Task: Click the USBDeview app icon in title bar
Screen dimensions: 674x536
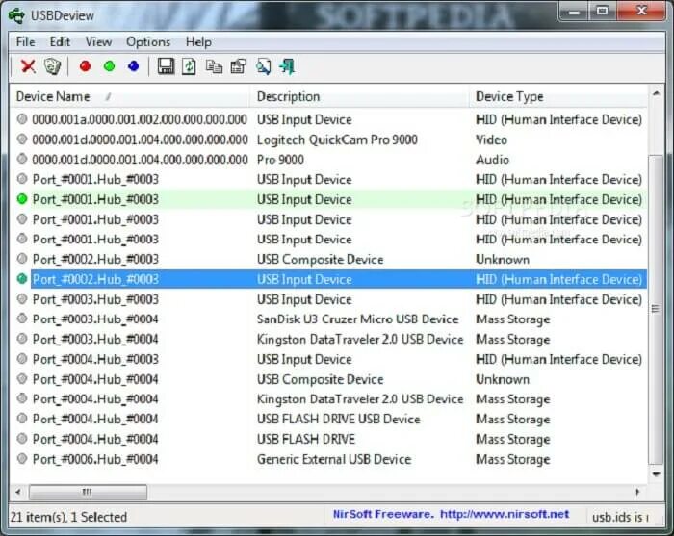Action: click(16, 16)
